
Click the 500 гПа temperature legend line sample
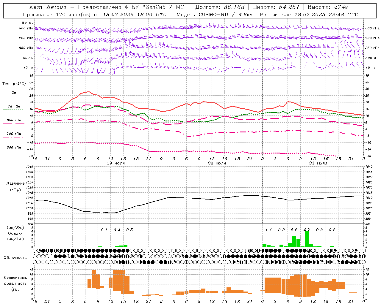coord(13,151)
